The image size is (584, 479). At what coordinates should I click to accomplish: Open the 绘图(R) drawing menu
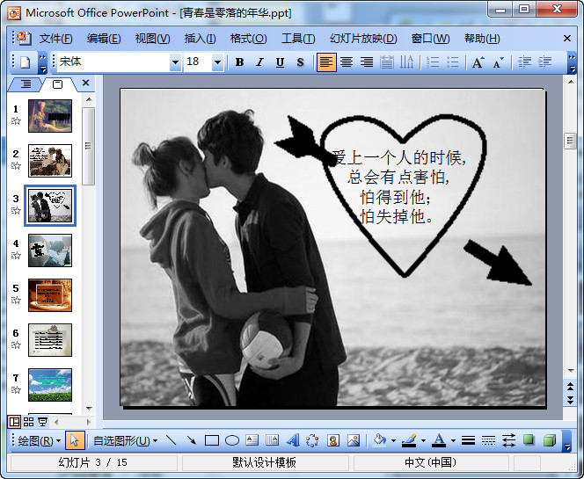coord(39,441)
